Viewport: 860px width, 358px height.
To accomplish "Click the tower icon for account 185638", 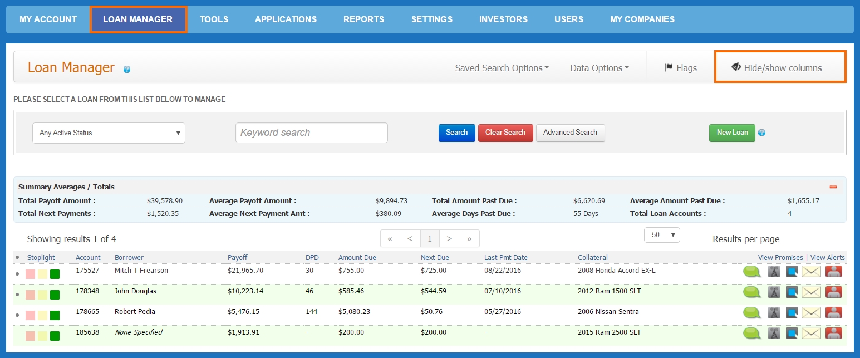I will (x=774, y=333).
